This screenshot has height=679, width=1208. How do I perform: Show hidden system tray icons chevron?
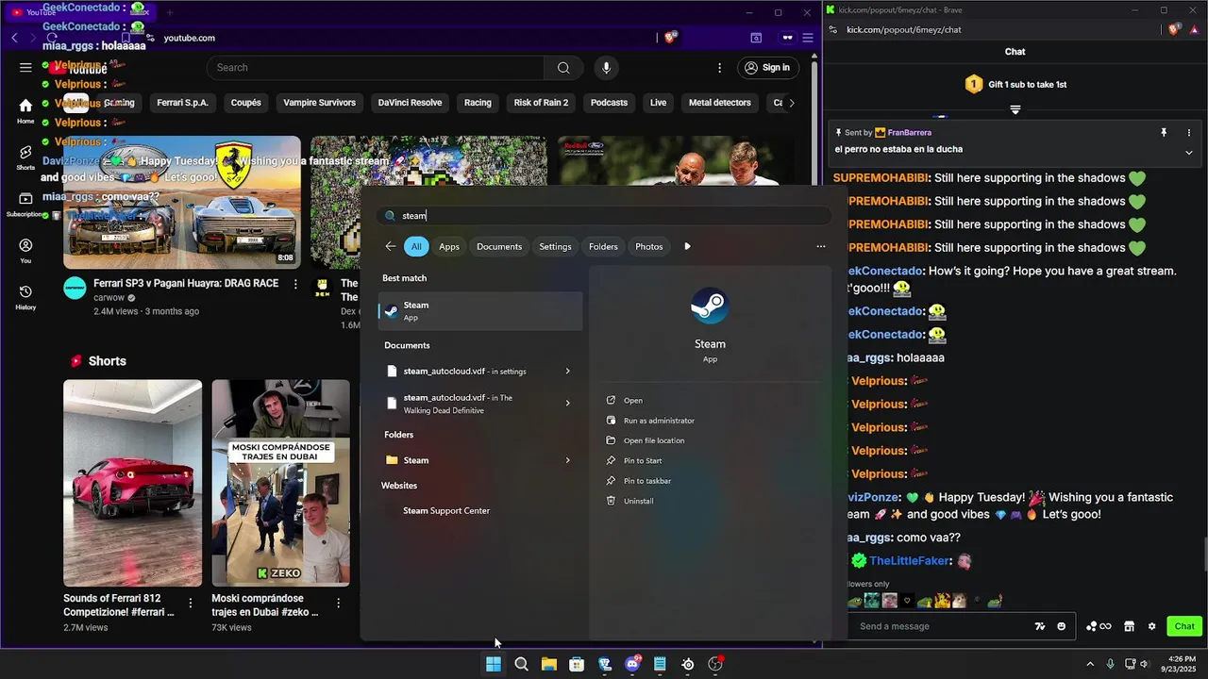[x=1090, y=664]
